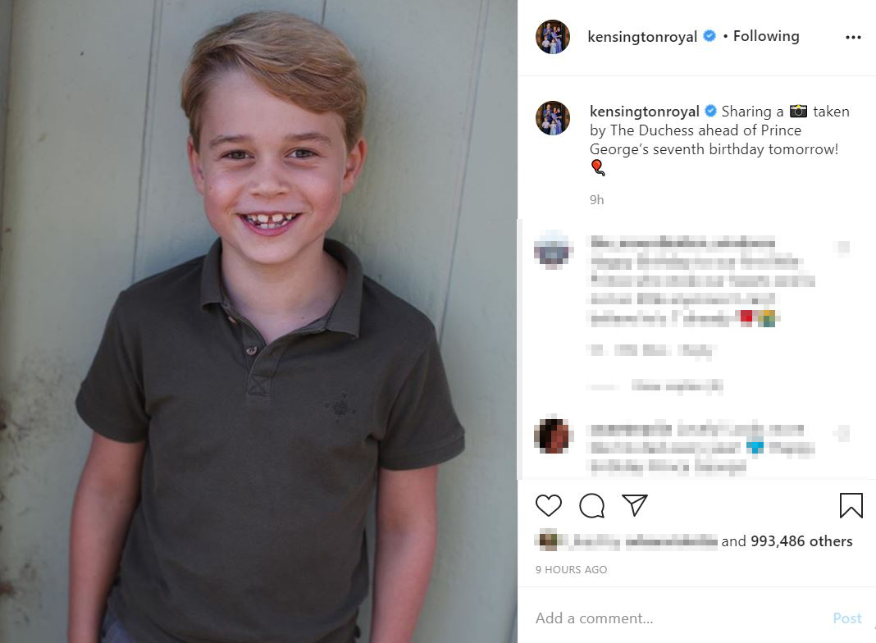The width and height of the screenshot is (876, 643).
Task: Like the first comment using its heart
Action: (844, 248)
